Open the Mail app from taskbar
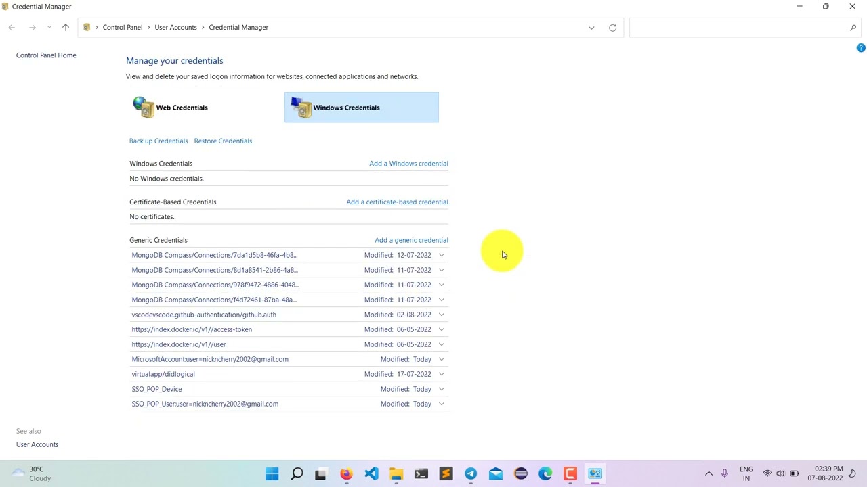867x487 pixels. 496,473
